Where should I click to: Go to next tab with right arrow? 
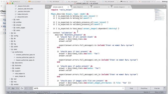pos(48,7)
